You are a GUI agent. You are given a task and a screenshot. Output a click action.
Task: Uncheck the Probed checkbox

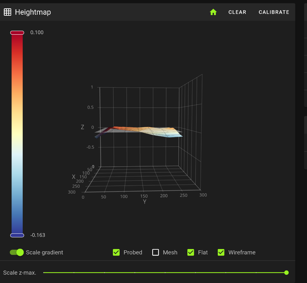116,252
